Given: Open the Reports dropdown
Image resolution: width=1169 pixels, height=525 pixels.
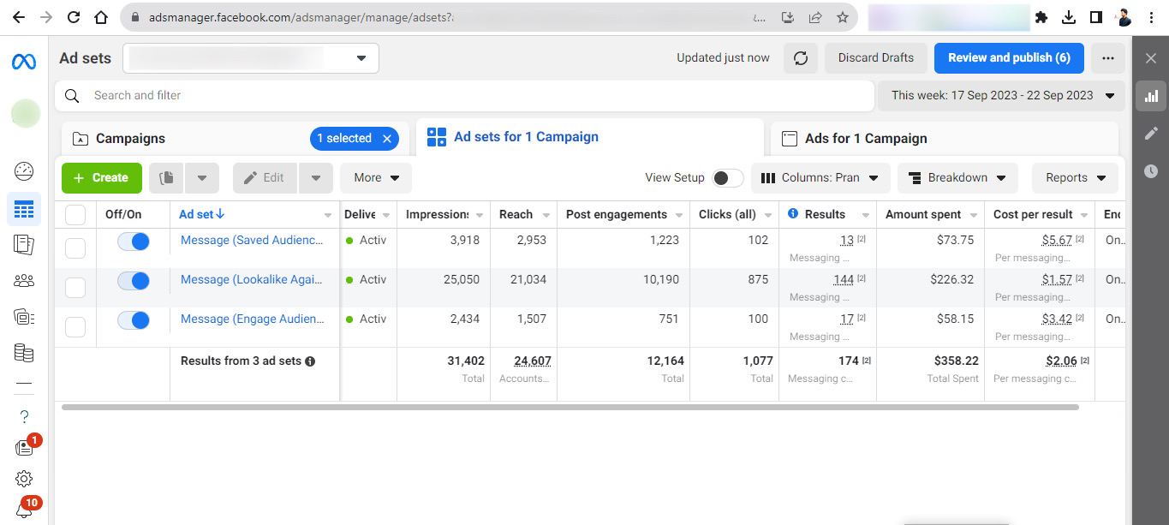Looking at the screenshot, I should pyautogui.click(x=1075, y=178).
